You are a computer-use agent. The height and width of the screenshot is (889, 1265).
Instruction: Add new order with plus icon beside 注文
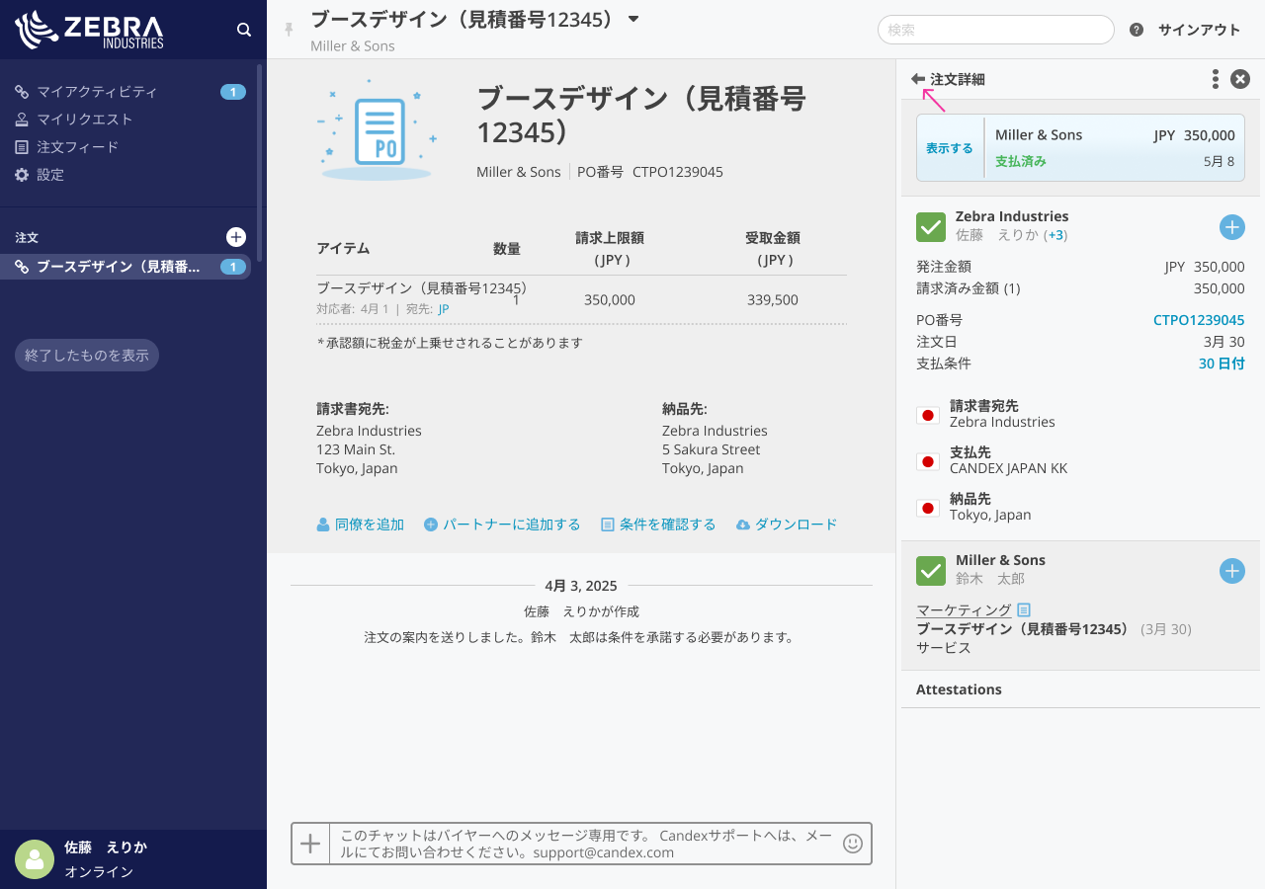236,237
